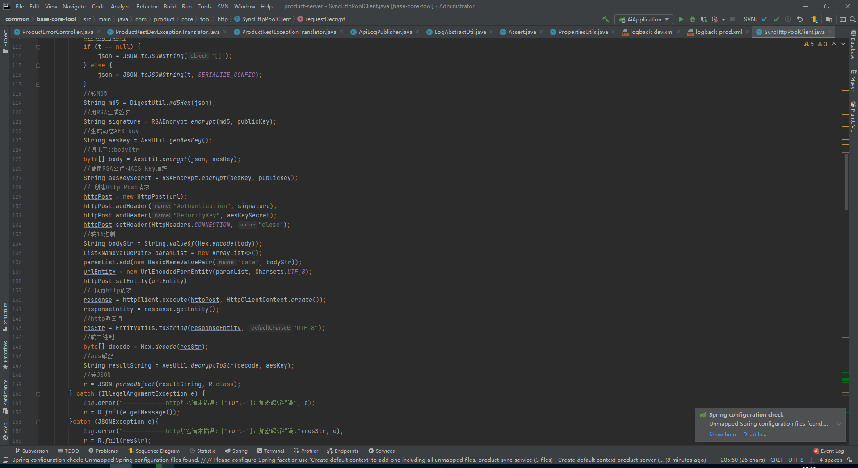Viewport: 858px width, 468px height.
Task: Open the Persistence tool window
Action: click(5, 397)
